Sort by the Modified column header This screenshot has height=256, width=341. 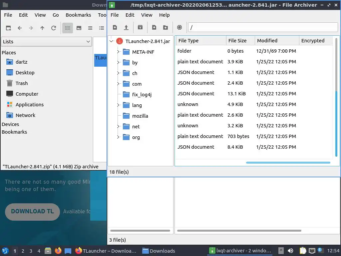tap(277, 41)
